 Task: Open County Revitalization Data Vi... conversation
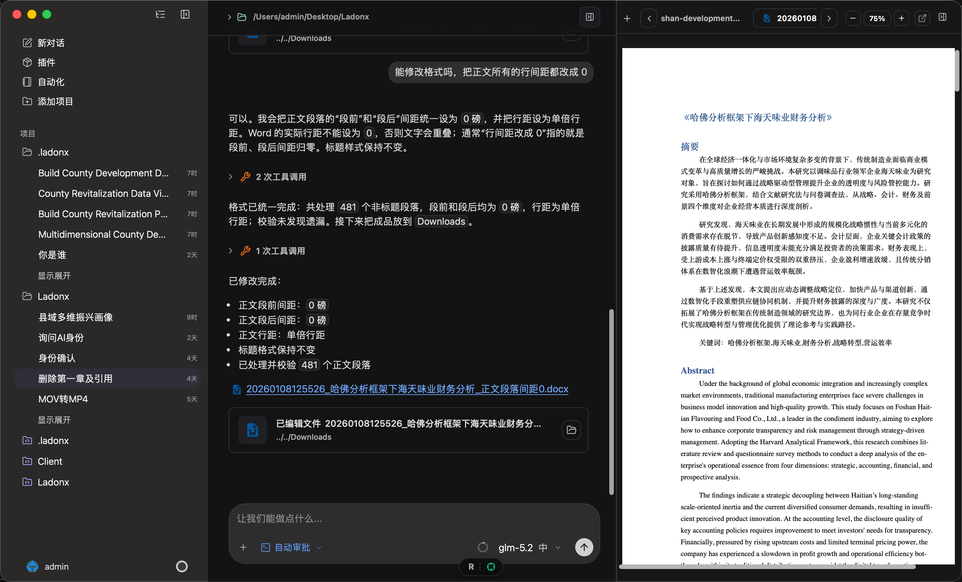108,194
